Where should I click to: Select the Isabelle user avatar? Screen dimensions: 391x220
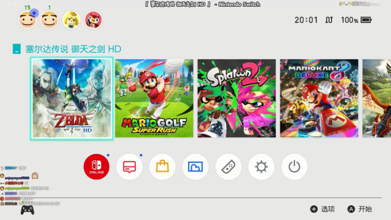71,20
